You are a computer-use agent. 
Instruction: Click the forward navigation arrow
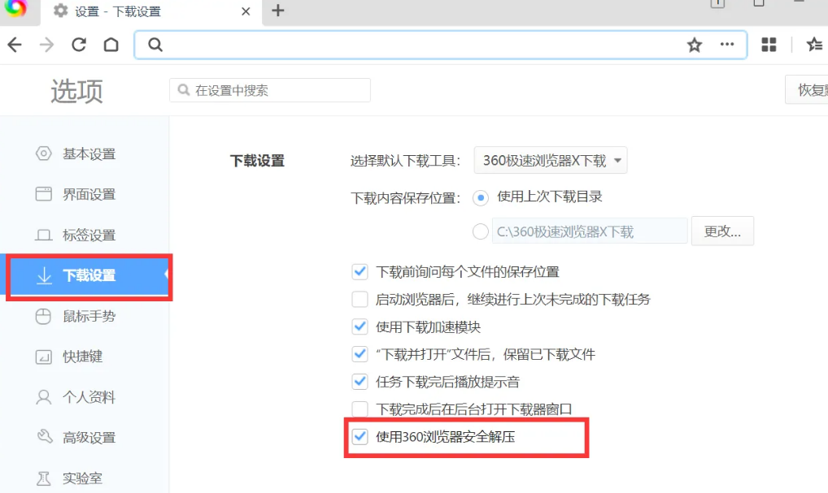(x=47, y=45)
